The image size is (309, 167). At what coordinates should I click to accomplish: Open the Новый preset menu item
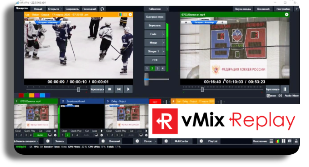[x=38, y=9]
